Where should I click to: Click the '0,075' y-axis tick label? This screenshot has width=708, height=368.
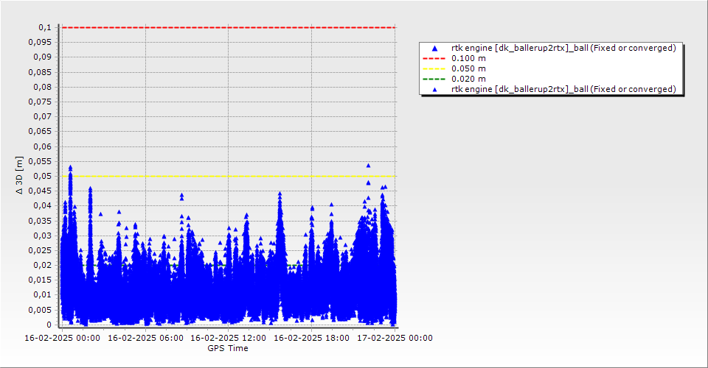40,102
